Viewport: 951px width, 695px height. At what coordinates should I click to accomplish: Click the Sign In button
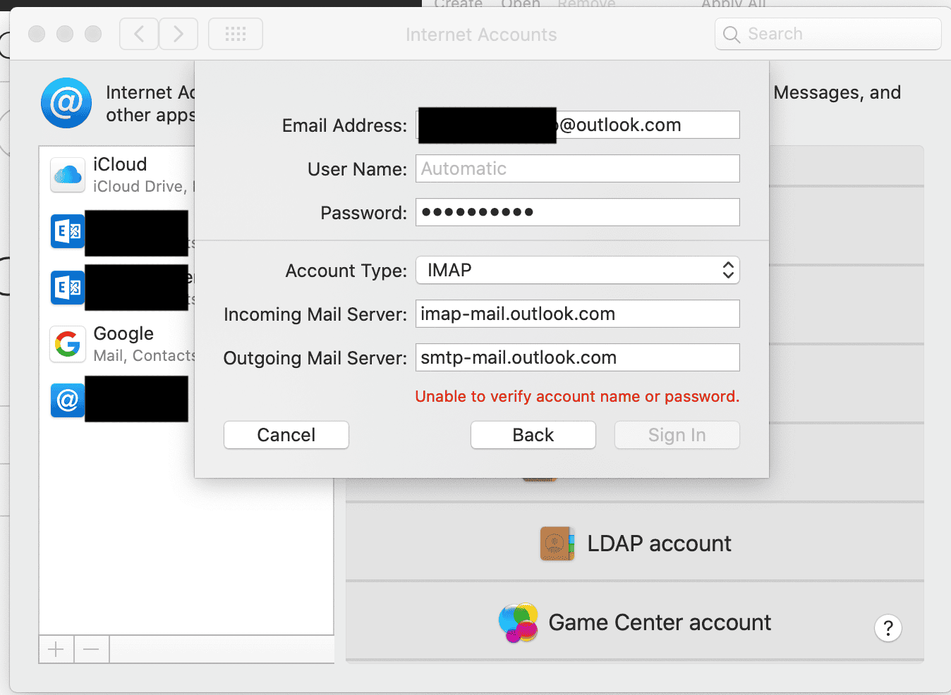677,435
